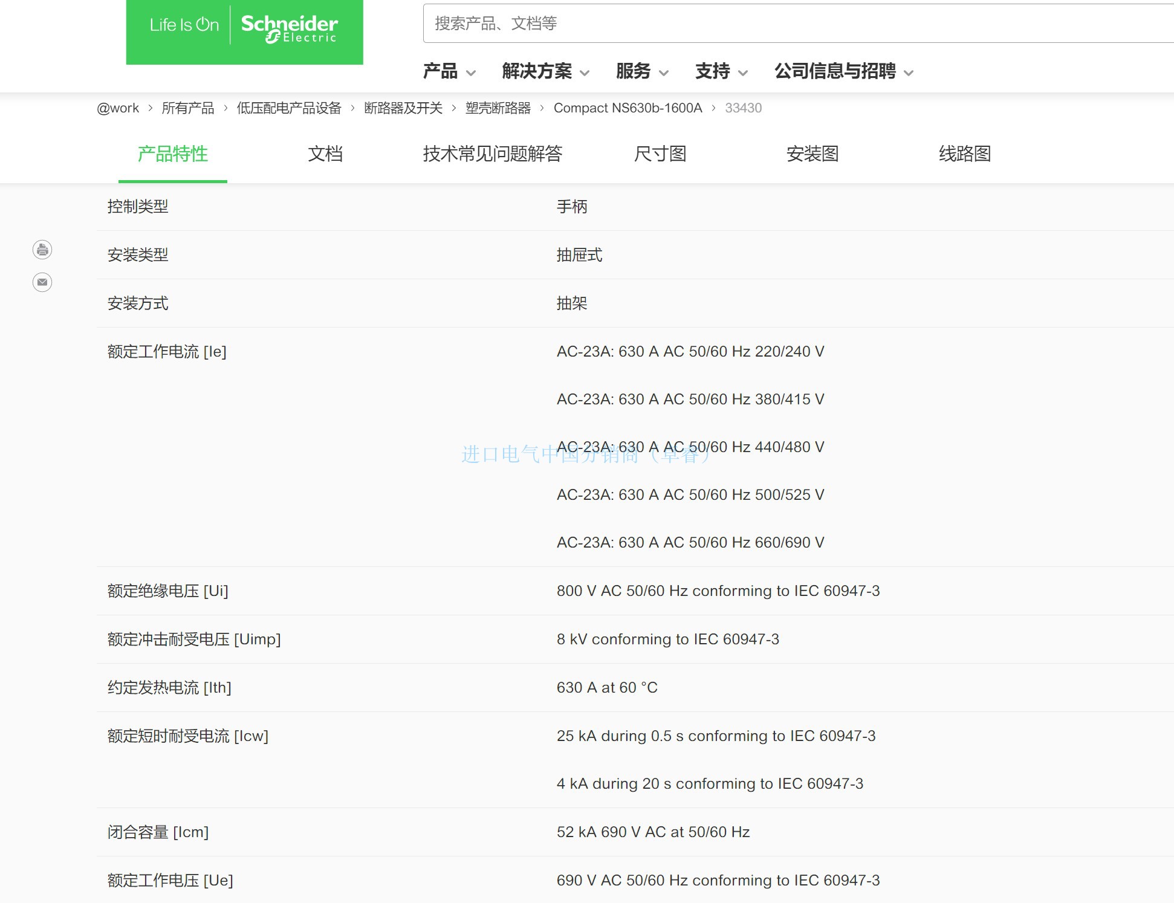Switch to the 技术常见问题解答 tab

click(x=493, y=154)
